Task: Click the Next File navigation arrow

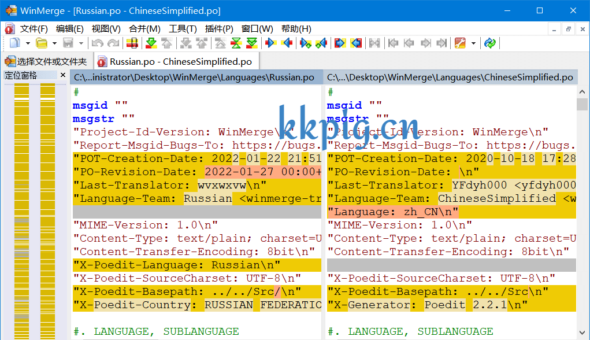Action: click(425, 43)
